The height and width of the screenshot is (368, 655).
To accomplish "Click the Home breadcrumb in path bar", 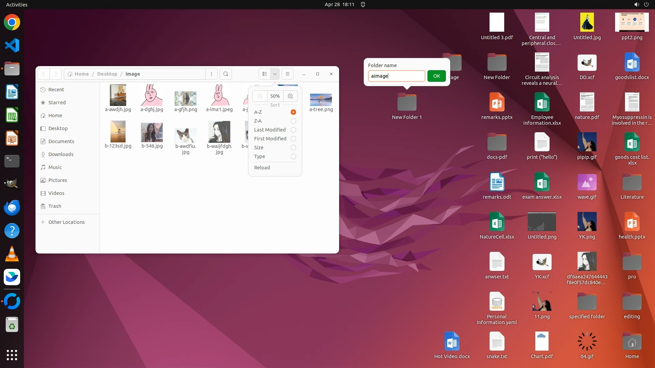I will coord(82,74).
